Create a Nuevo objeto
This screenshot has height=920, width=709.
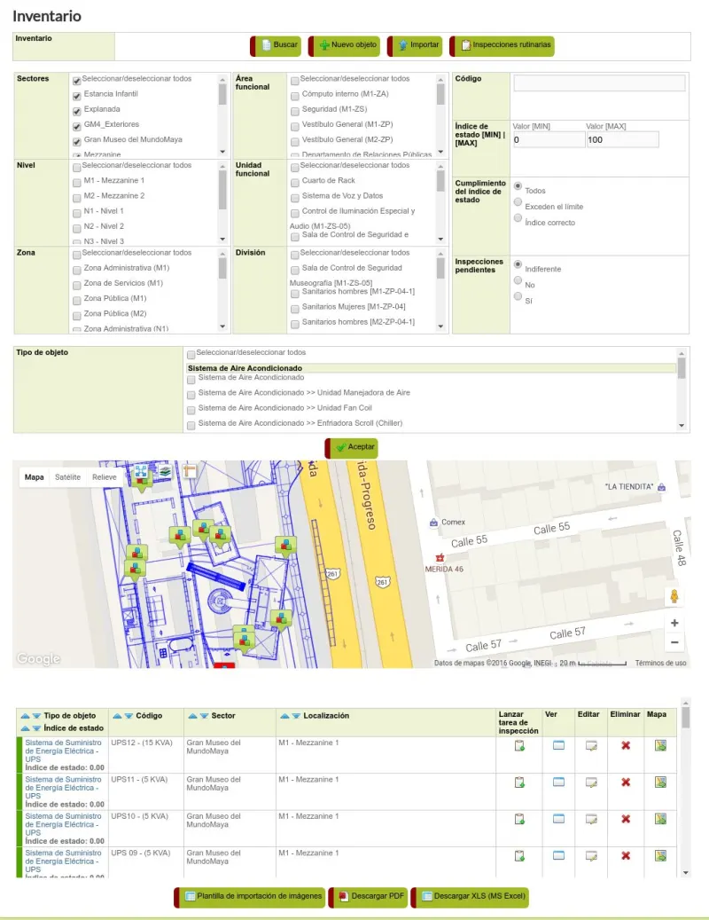point(344,46)
